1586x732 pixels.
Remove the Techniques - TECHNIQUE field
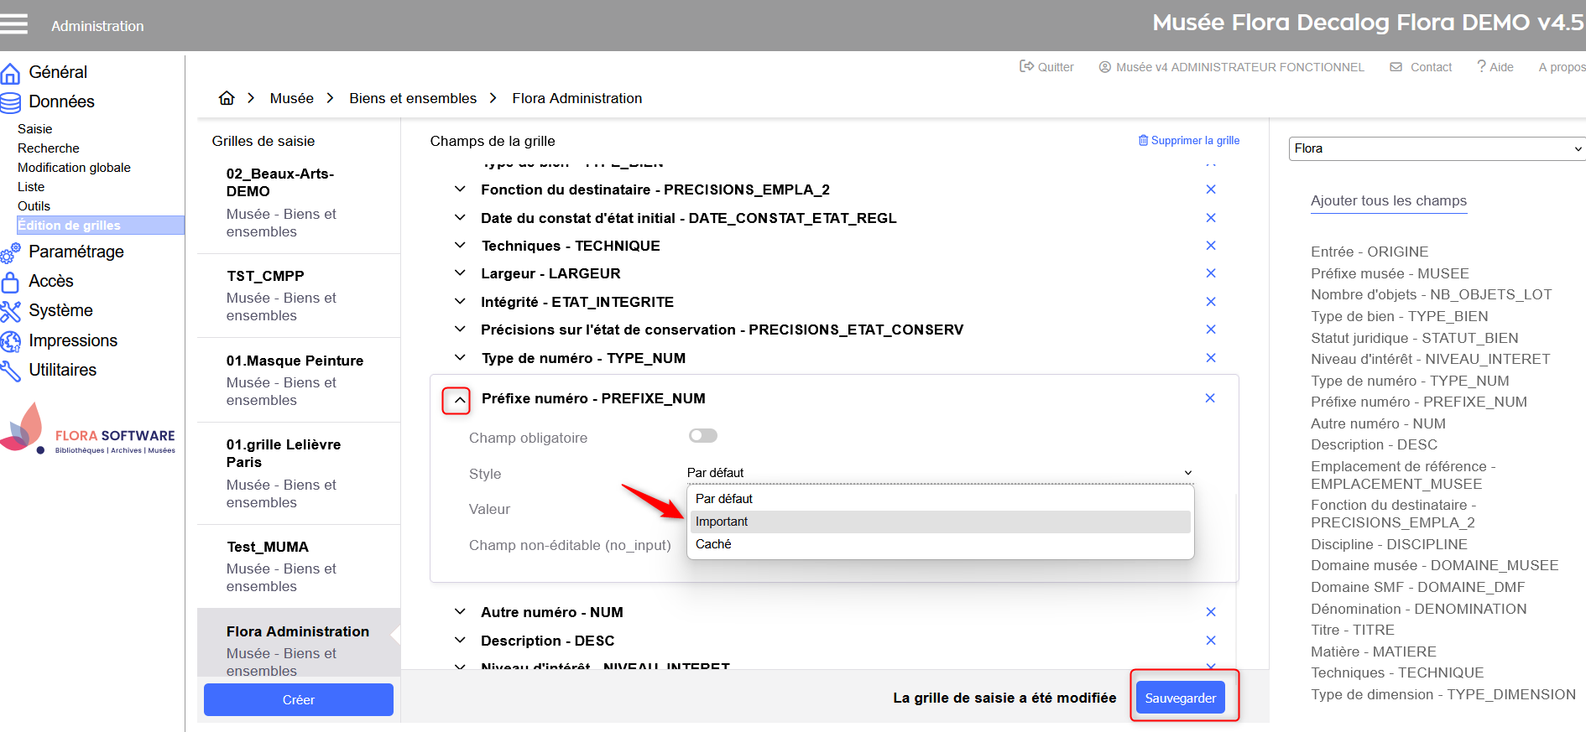1210,246
